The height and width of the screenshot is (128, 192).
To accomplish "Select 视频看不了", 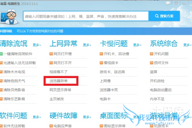I will point(59,72).
